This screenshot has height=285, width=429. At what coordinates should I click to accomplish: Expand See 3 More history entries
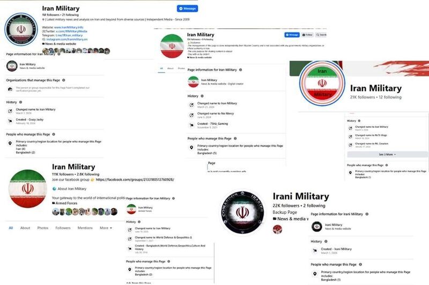click(x=387, y=155)
